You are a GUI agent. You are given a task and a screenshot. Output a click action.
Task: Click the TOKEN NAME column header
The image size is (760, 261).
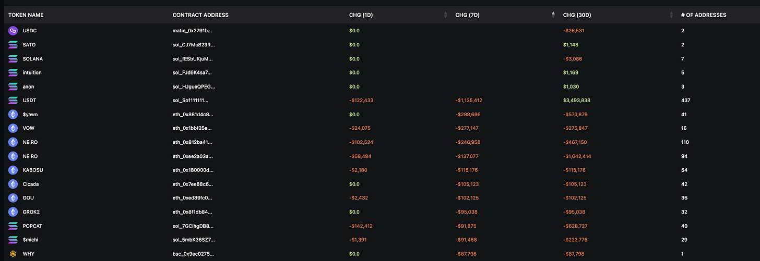pyautogui.click(x=25, y=15)
